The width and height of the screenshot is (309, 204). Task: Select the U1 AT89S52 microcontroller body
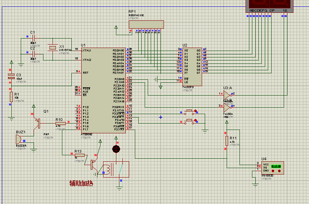coord(104,90)
